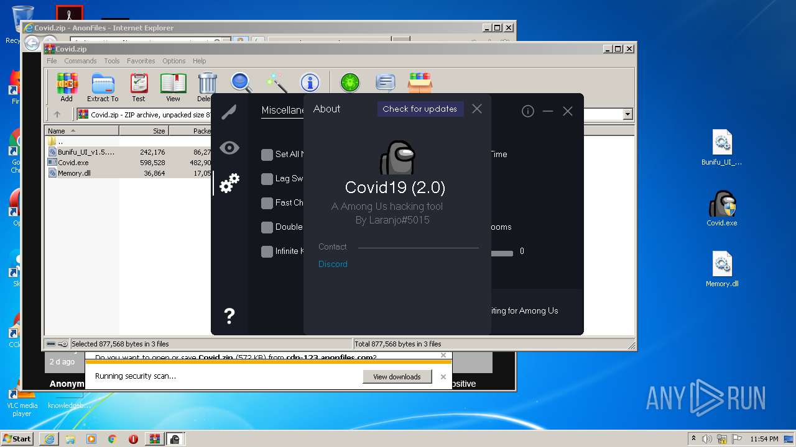Click WinRAR Test toolbar icon

point(139,88)
